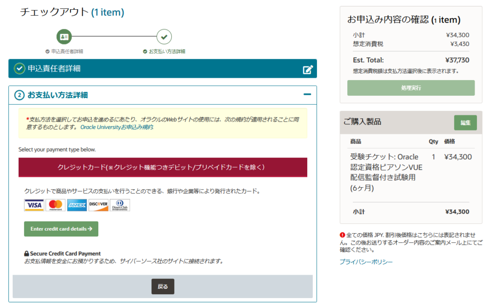Click the AMEX card logo
Image resolution: width=501 pixels, height=304 pixels.
pyautogui.click(x=77, y=206)
